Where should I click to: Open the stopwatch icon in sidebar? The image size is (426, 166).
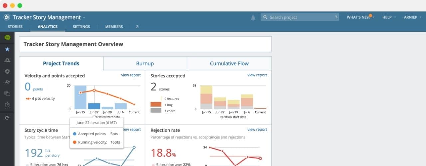[7, 105]
